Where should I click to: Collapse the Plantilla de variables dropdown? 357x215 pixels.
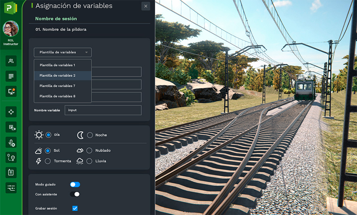point(63,52)
